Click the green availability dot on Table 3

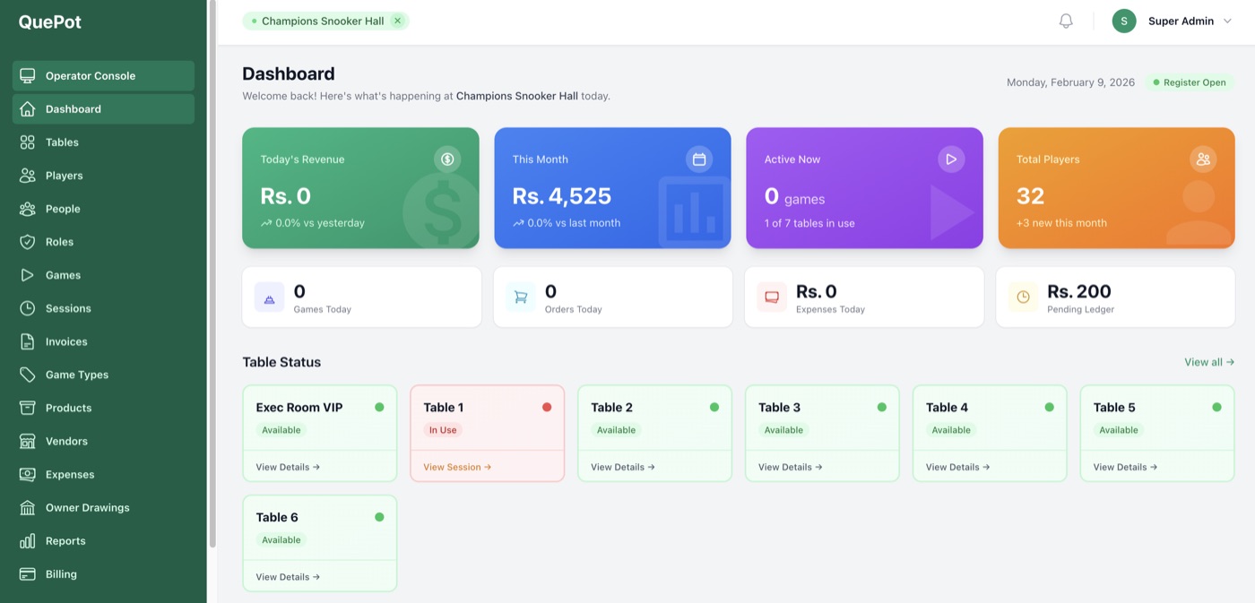tap(881, 406)
